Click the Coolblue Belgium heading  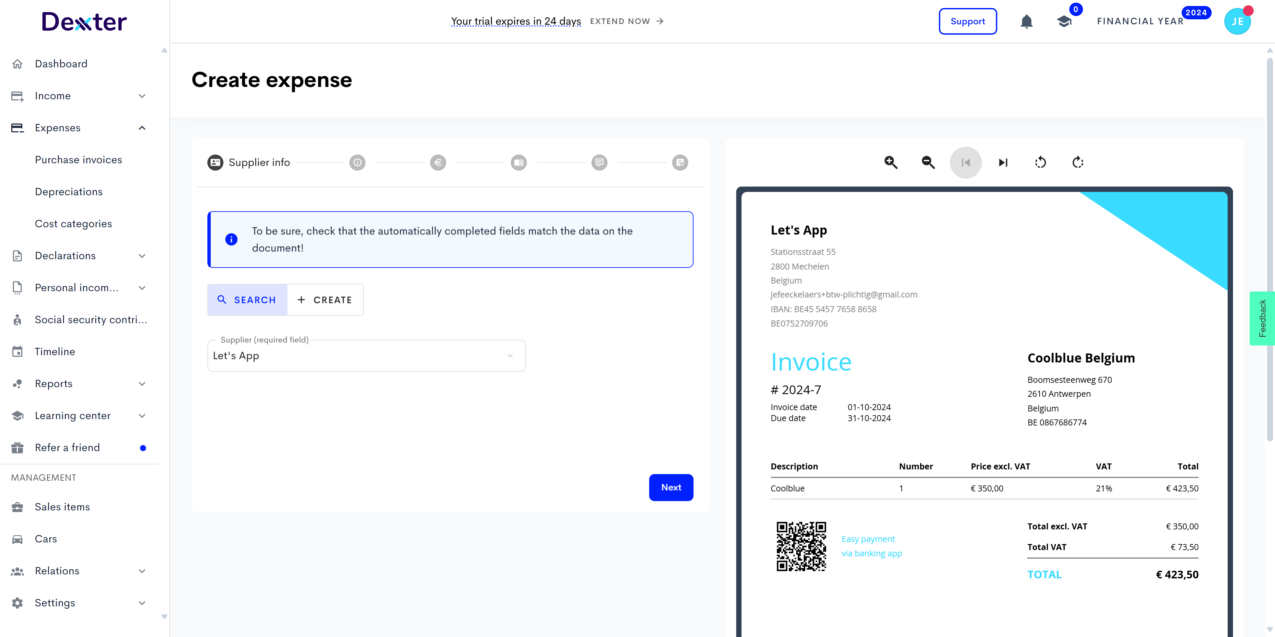coord(1081,357)
